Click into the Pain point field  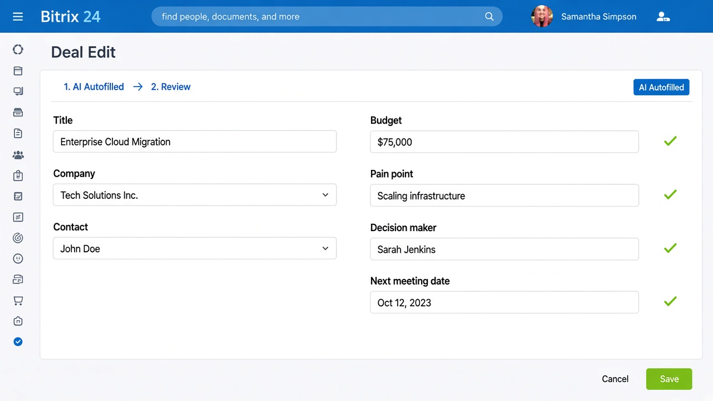point(505,195)
